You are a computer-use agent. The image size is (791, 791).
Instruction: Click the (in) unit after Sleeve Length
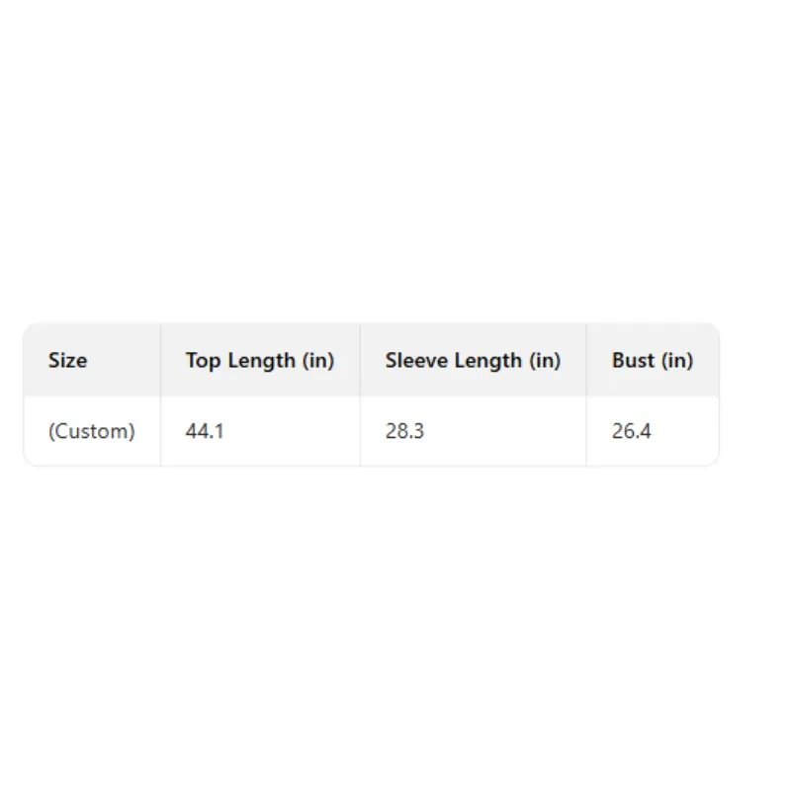[x=545, y=361]
